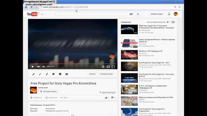Stop page loading with X in address bar
Screen dimensions: 207x116
[x=175, y=7]
